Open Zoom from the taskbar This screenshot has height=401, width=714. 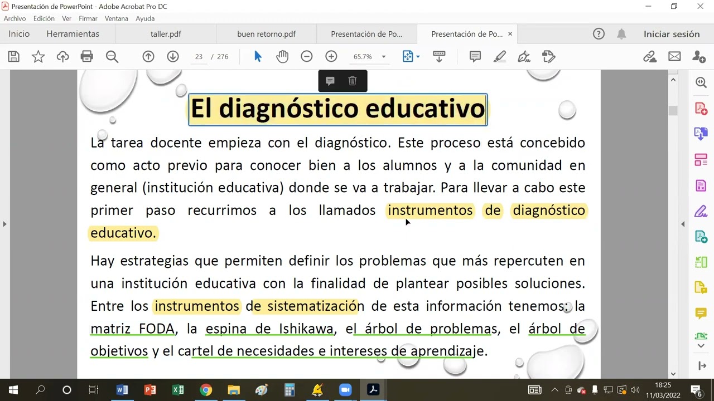pos(345,390)
